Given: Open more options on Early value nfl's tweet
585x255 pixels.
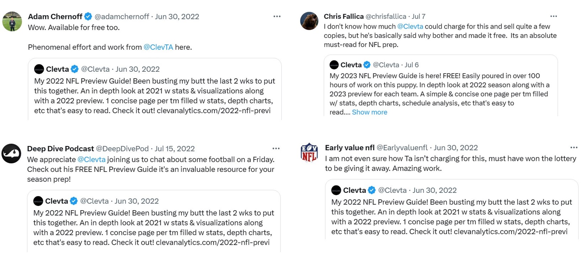Looking at the screenshot, I should [x=574, y=148].
